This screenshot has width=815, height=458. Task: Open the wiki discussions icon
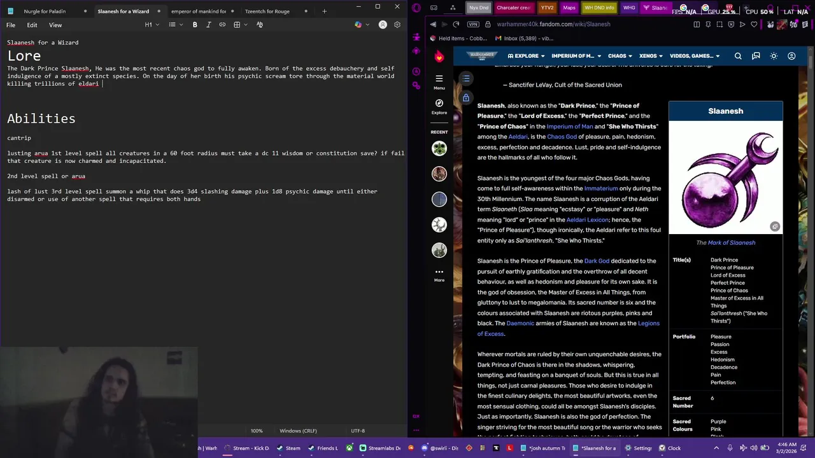(x=756, y=56)
